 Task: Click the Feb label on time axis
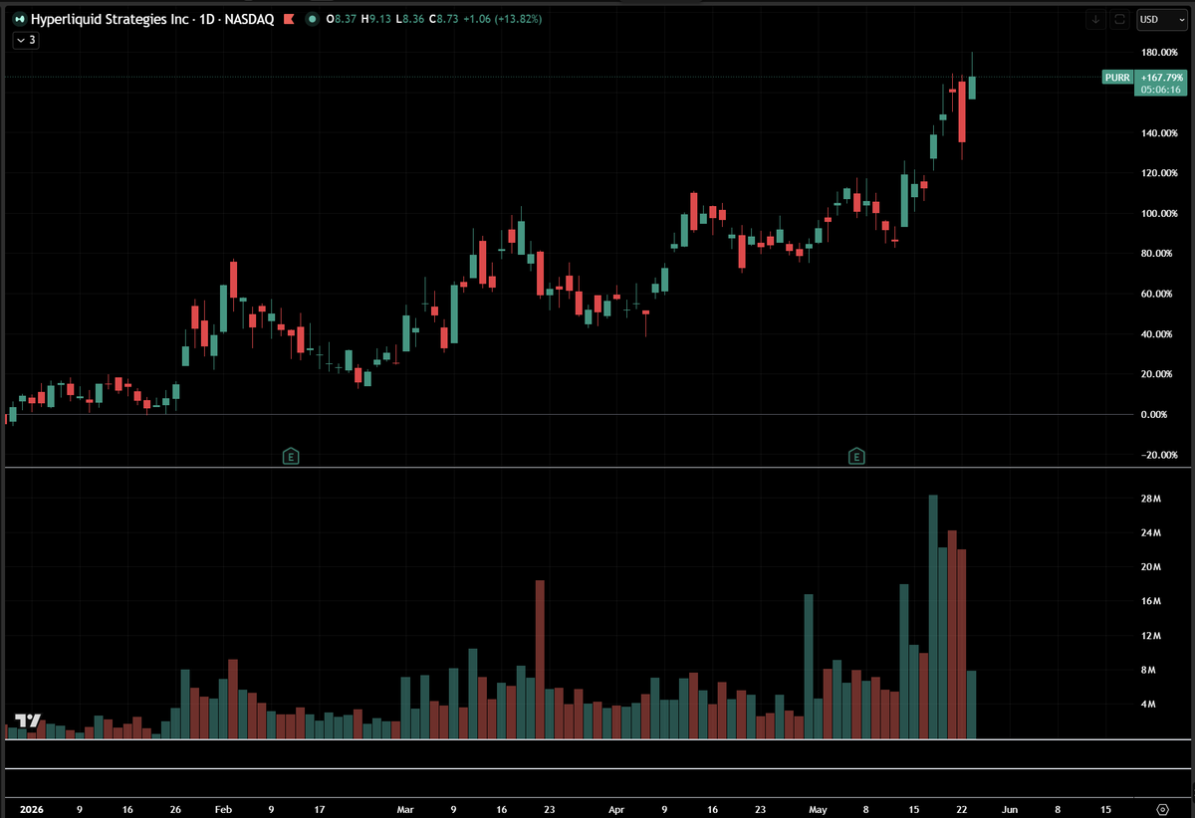click(x=223, y=810)
